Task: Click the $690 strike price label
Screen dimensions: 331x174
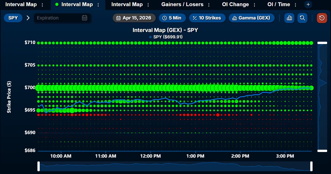Action: pos(30,133)
